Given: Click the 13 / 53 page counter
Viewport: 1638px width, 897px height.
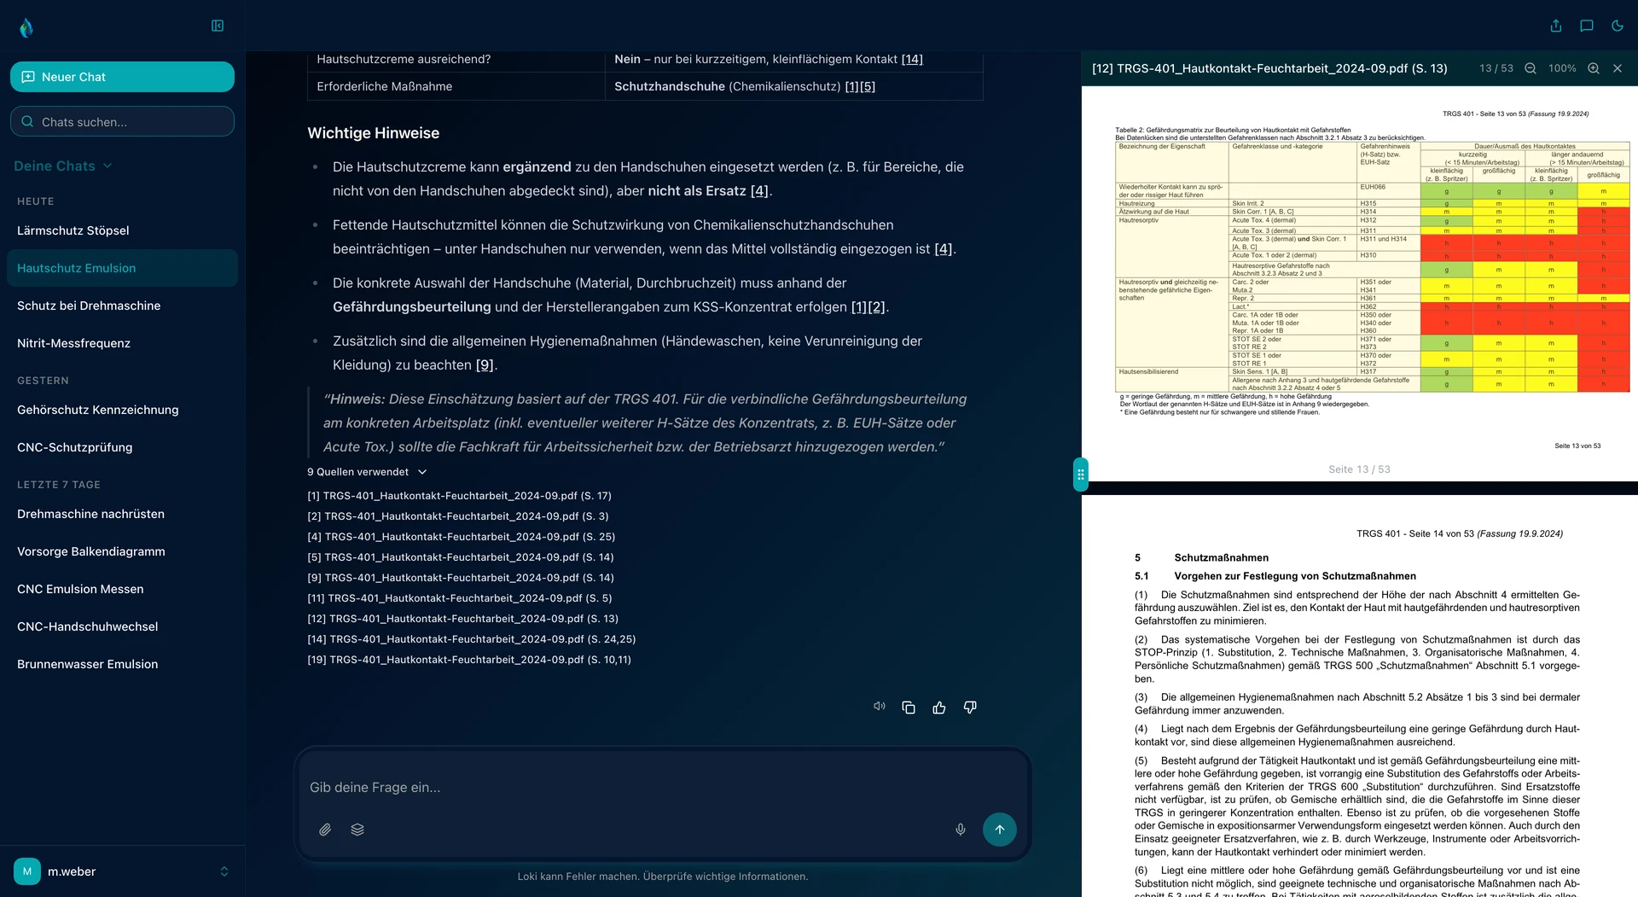Looking at the screenshot, I should coord(1496,68).
